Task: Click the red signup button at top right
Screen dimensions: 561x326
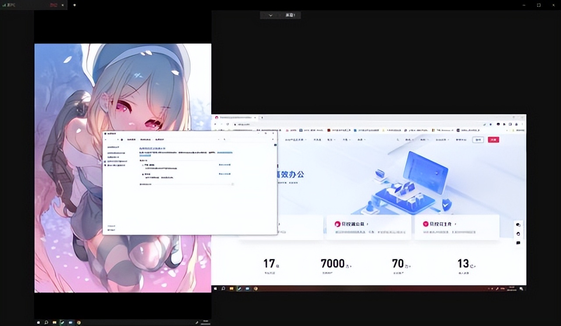Action: coord(494,139)
